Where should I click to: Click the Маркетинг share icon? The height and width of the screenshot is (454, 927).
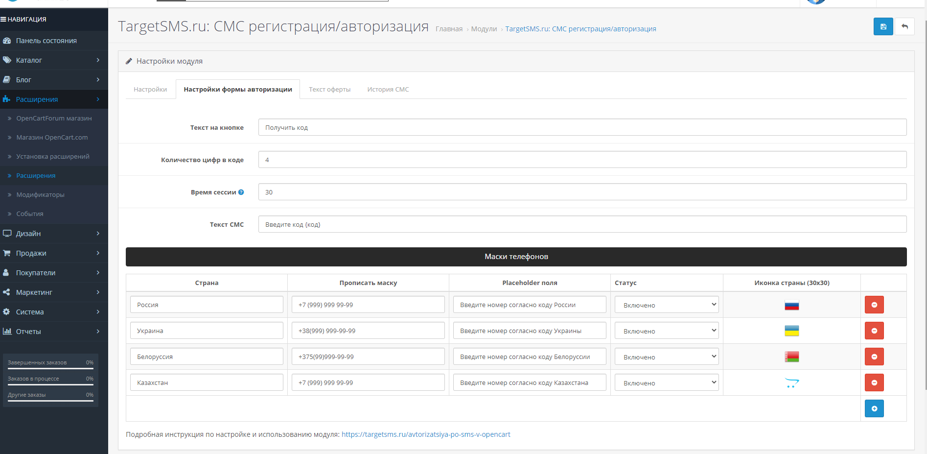(6, 292)
